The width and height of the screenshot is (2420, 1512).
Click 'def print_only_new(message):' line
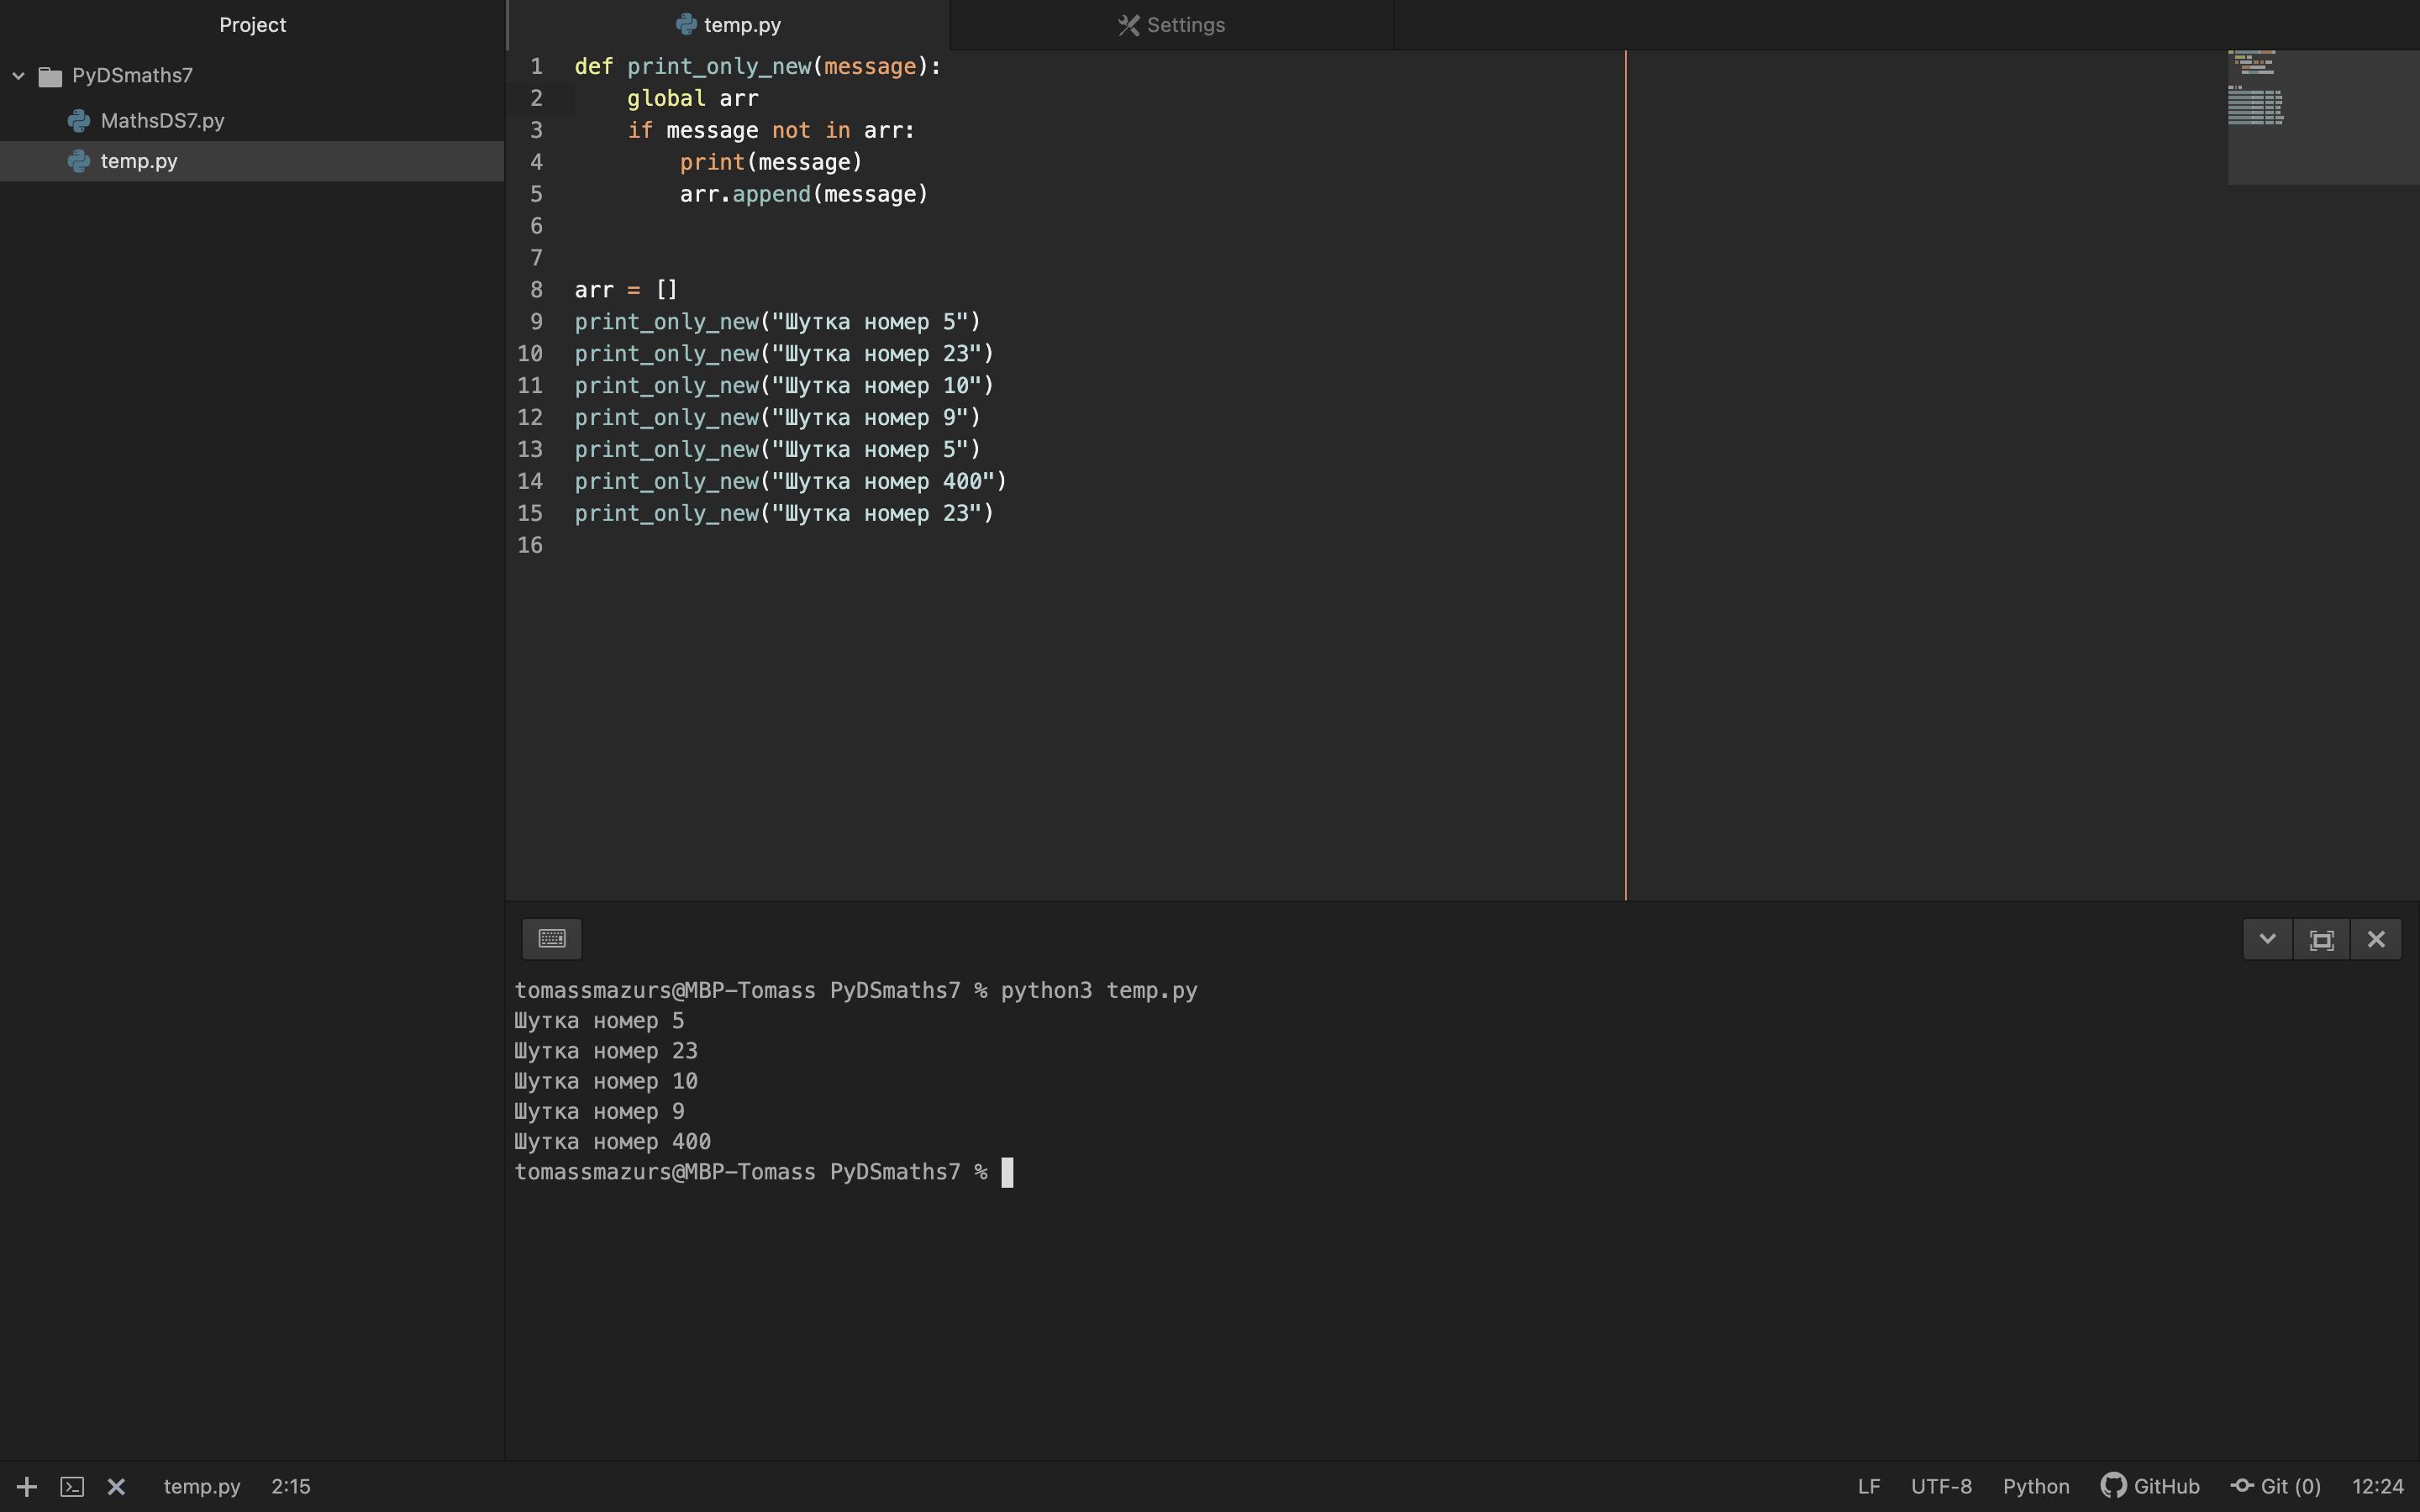tap(757, 67)
